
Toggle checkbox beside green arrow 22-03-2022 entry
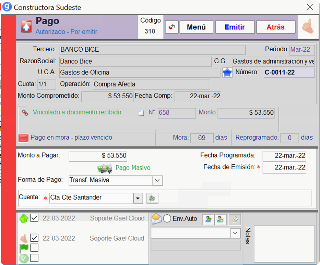tap(34, 218)
